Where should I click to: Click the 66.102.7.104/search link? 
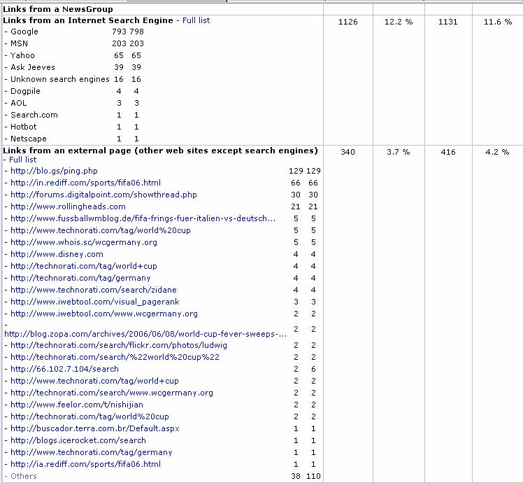pyautogui.click(x=64, y=369)
